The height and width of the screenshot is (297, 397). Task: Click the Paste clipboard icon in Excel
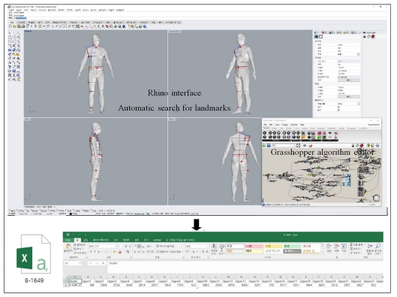68,247
